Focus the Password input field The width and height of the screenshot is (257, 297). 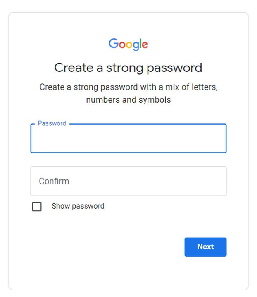point(128,139)
